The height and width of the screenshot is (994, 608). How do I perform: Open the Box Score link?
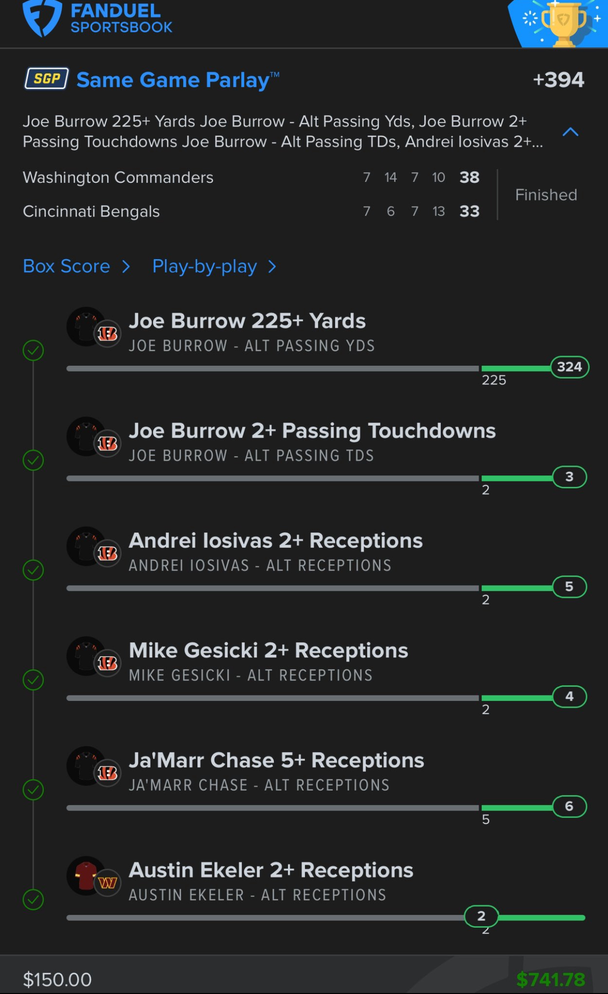point(66,266)
